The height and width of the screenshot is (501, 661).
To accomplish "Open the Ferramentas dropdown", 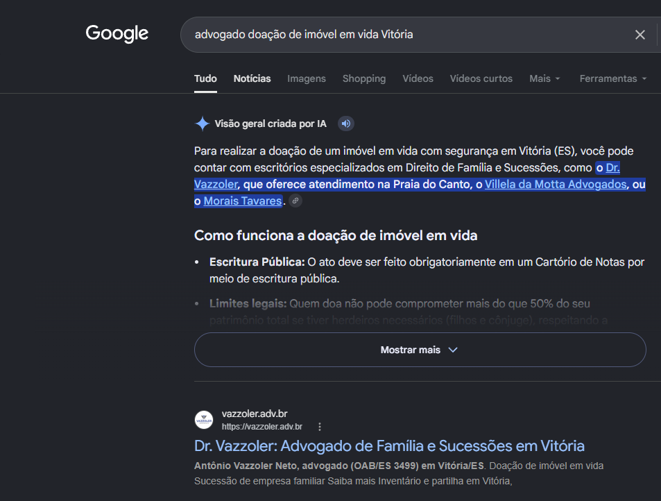I will click(613, 78).
